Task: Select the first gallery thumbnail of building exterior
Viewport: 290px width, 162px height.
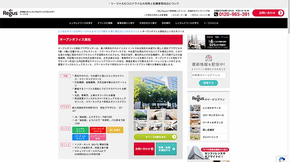Action: click(140, 115)
